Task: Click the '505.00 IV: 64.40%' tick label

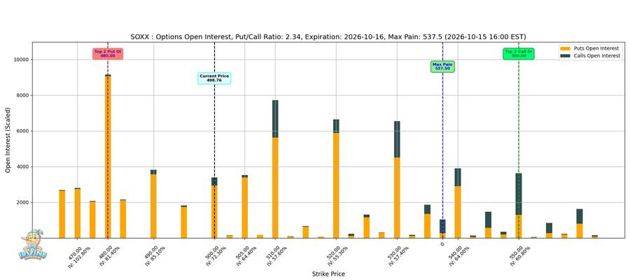Action: [x=245, y=256]
